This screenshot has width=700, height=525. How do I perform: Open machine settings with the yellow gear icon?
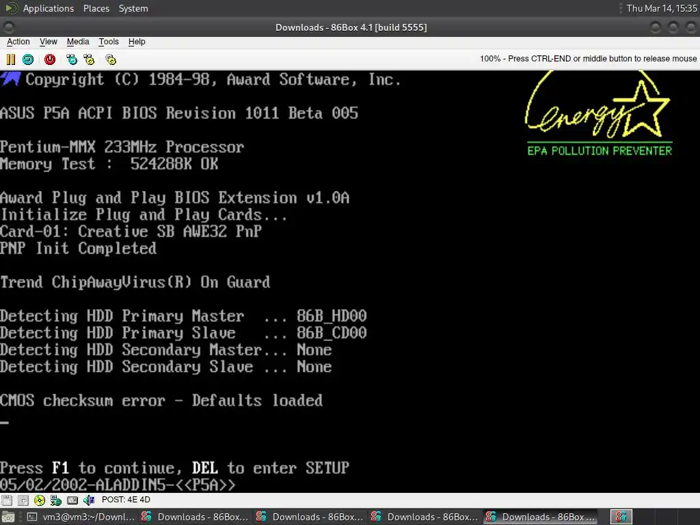[x=111, y=59]
